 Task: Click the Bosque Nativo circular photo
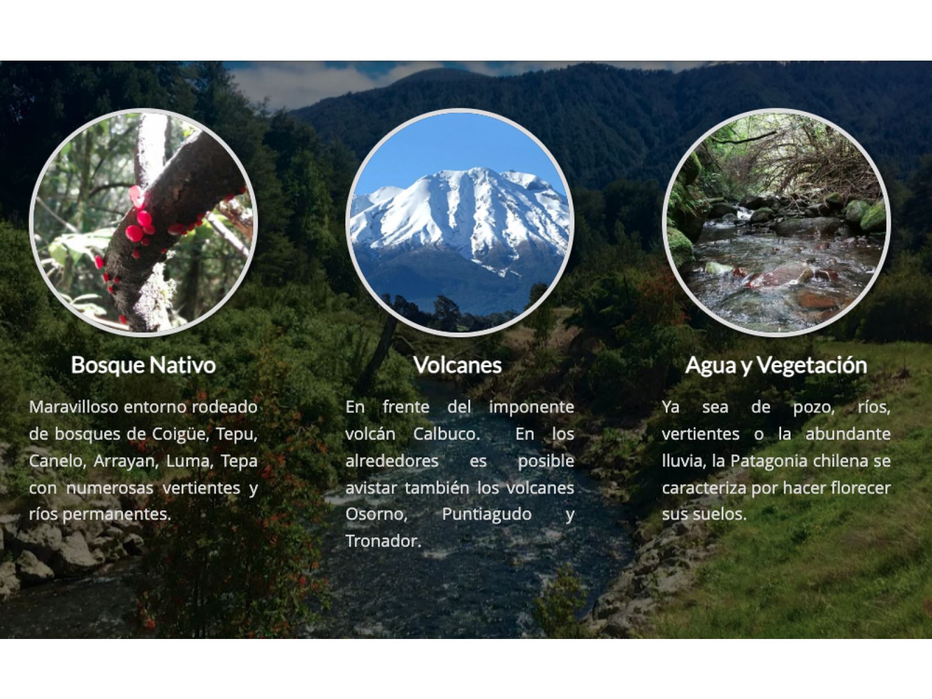click(x=143, y=223)
